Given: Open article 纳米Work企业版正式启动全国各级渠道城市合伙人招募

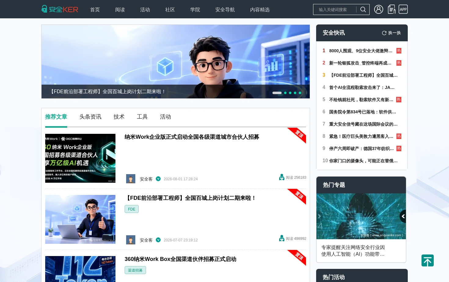Looking at the screenshot, I should (x=192, y=137).
